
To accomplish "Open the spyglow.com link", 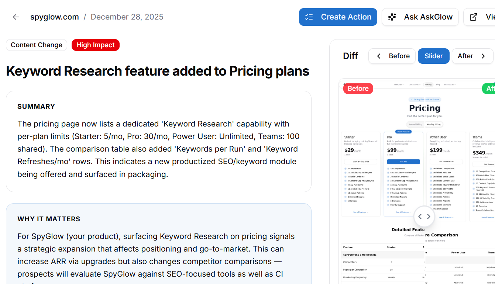I will pos(55,17).
